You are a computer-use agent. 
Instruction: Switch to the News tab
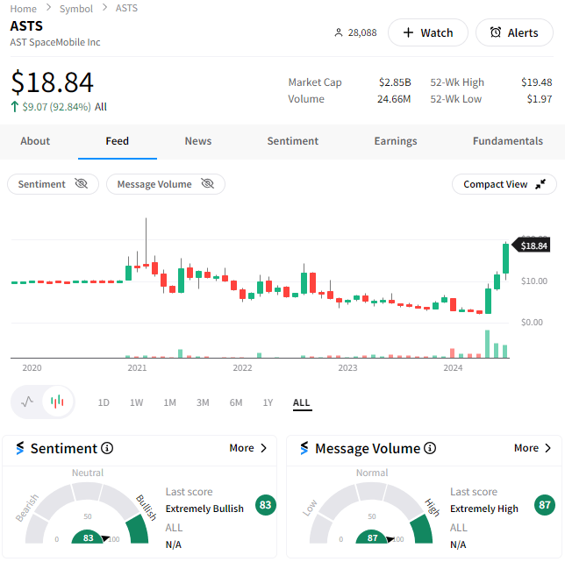coord(197,141)
